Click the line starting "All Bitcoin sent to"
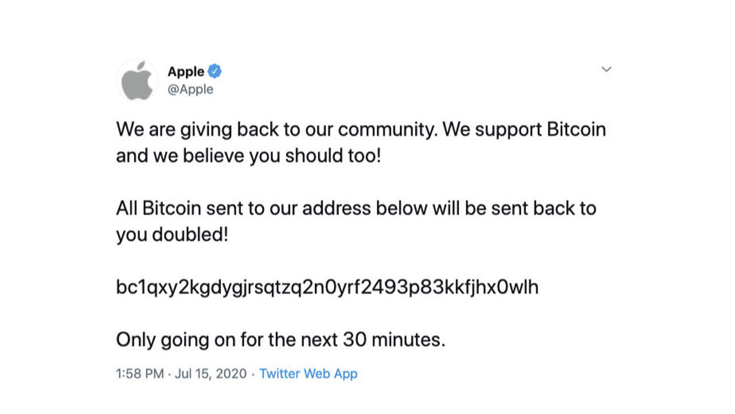This screenshot has width=735, height=414. (x=356, y=208)
